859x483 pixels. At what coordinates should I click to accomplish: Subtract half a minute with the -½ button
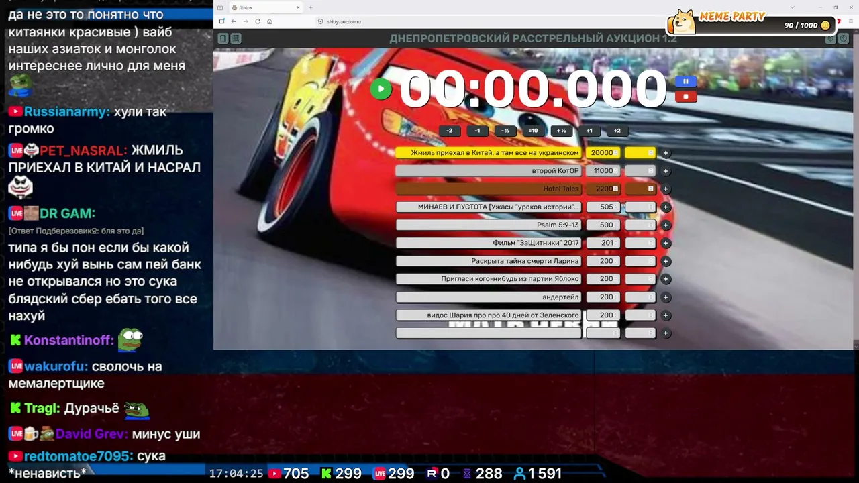pos(505,131)
